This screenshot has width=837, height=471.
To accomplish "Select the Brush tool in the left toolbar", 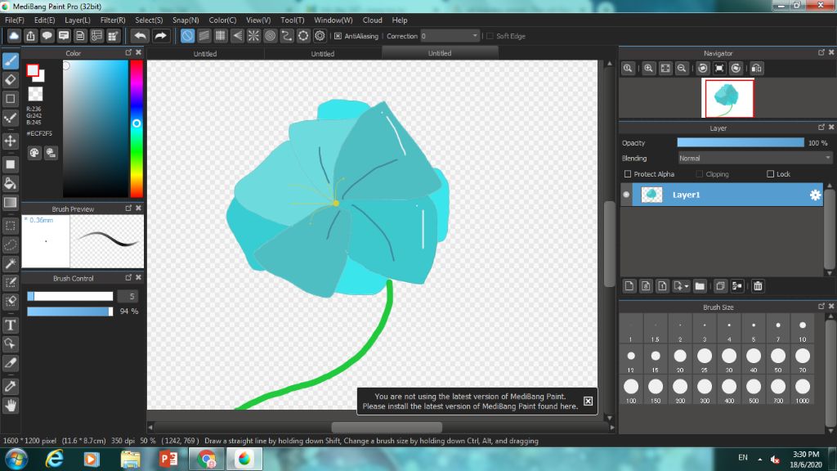I will coord(10,61).
